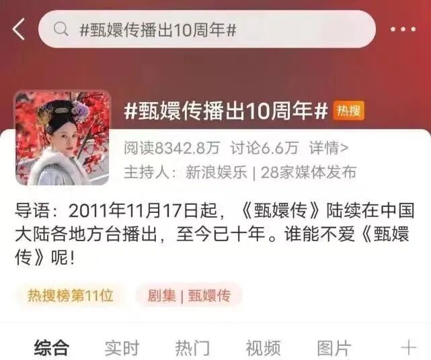Viewport: 431px width, 360px height.
Task: Switch to the 综合 tab
Action: click(x=51, y=348)
